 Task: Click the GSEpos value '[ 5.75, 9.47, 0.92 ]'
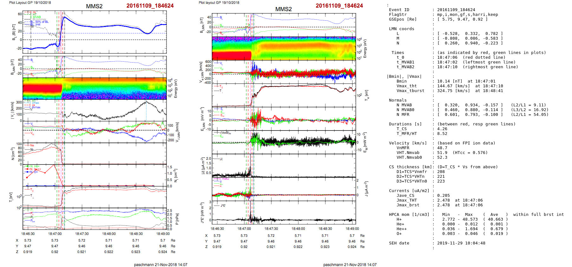point(462,19)
